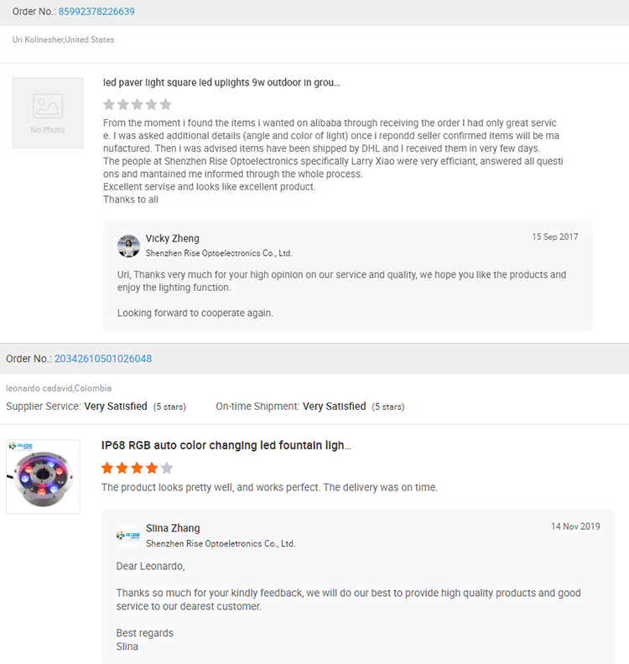Open the LED fountain light product thumbnail
The height and width of the screenshot is (664, 629).
tap(44, 476)
